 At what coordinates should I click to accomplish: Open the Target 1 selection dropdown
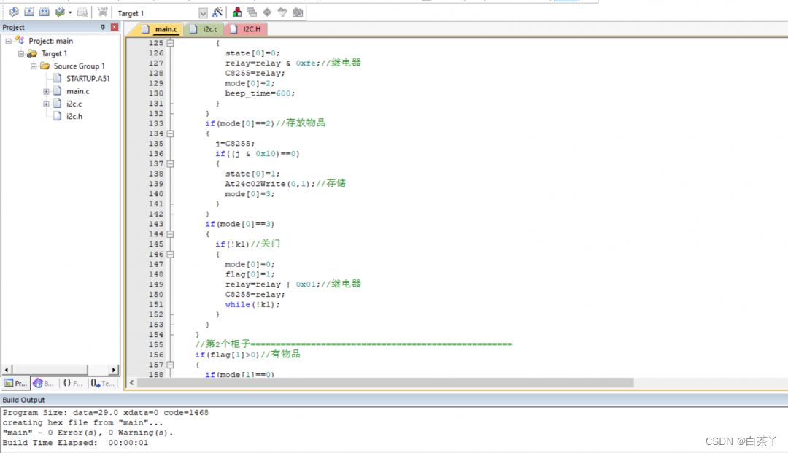pyautogui.click(x=203, y=13)
